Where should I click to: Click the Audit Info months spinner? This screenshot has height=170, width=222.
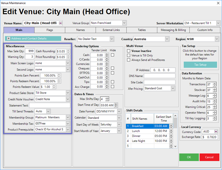pos(215,101)
